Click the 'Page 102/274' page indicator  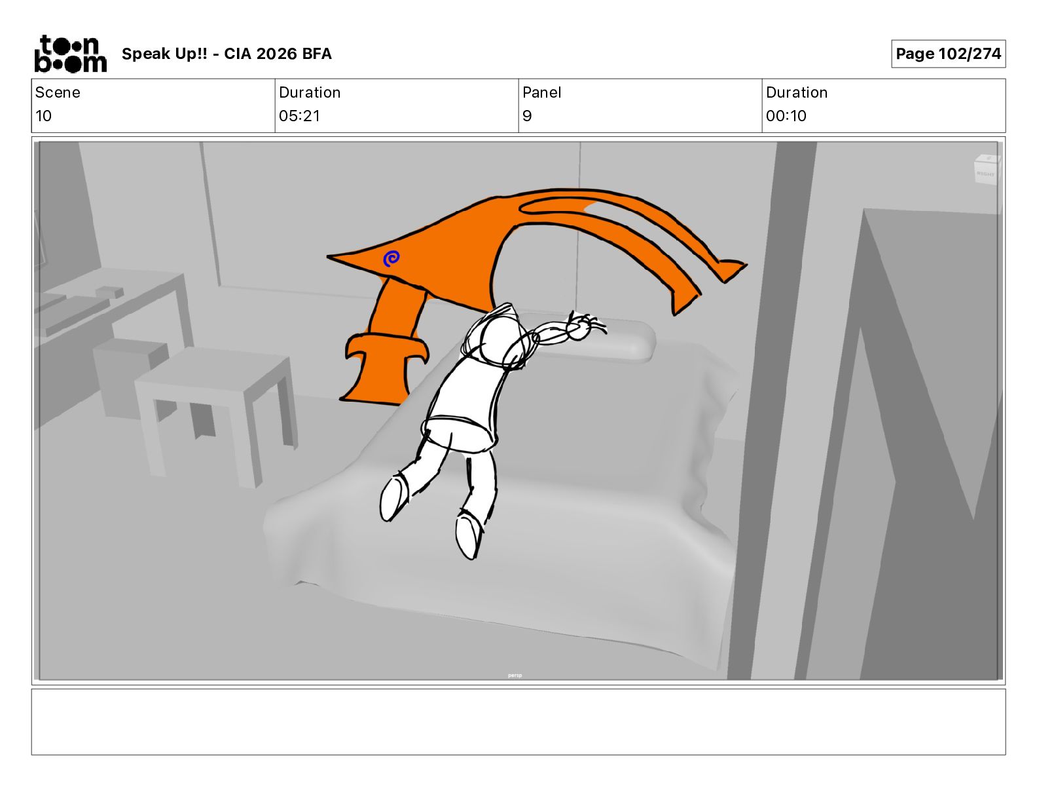click(x=948, y=54)
